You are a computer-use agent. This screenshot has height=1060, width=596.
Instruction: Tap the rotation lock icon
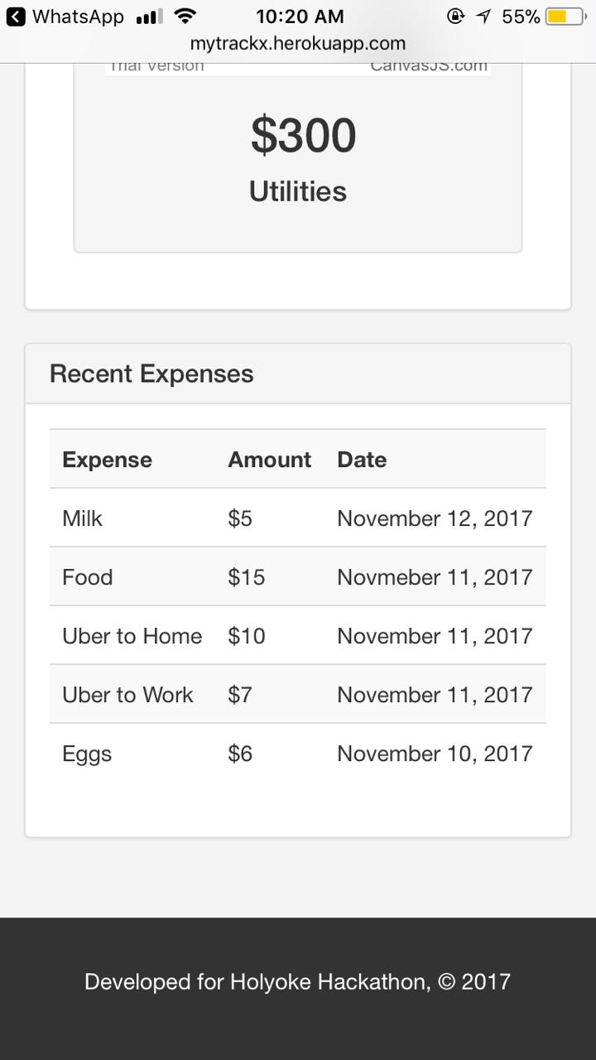pos(454,16)
